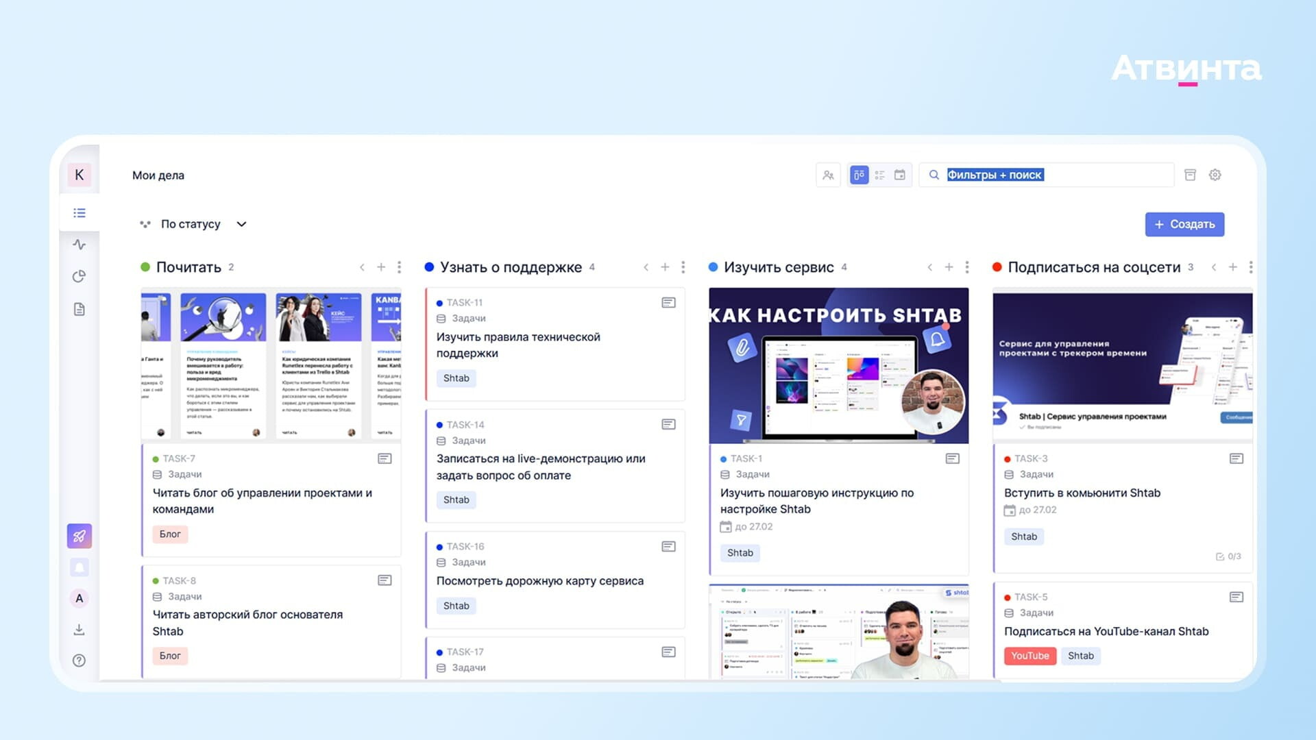This screenshot has width=1316, height=740.
Task: Open the TASK-8 card details icon
Action: [x=385, y=580]
